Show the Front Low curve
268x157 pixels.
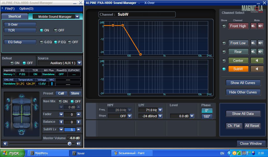pos(224,43)
